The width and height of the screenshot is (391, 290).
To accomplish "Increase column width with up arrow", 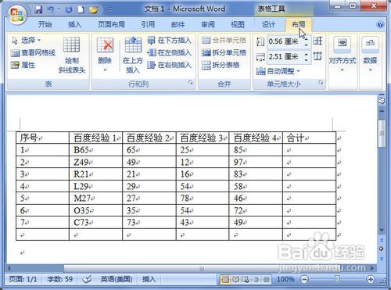I will point(307,54).
